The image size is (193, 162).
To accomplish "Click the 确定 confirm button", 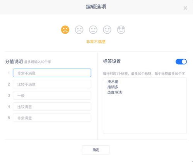I will click(96, 150).
